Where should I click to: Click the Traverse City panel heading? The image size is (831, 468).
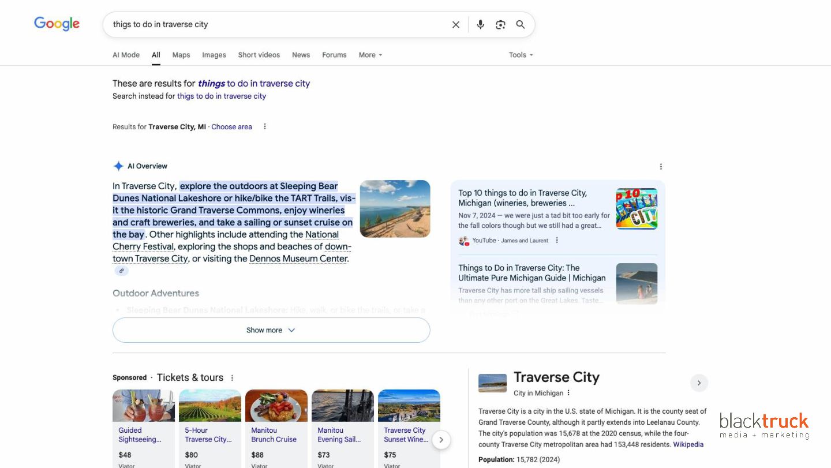[x=556, y=377]
